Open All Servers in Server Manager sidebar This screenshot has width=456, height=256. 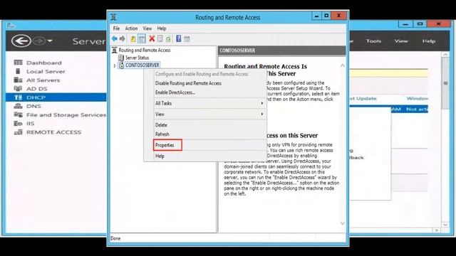[x=43, y=80]
